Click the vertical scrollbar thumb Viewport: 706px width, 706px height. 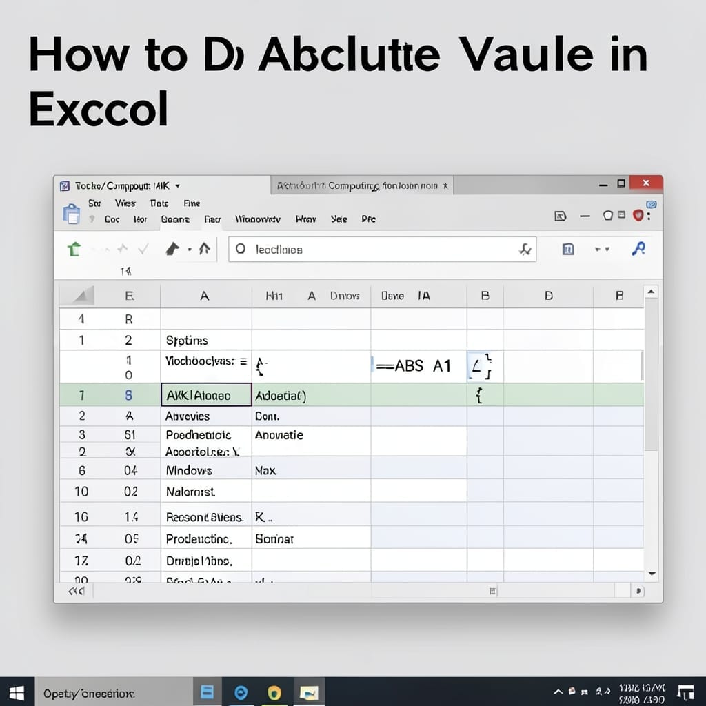click(x=651, y=374)
